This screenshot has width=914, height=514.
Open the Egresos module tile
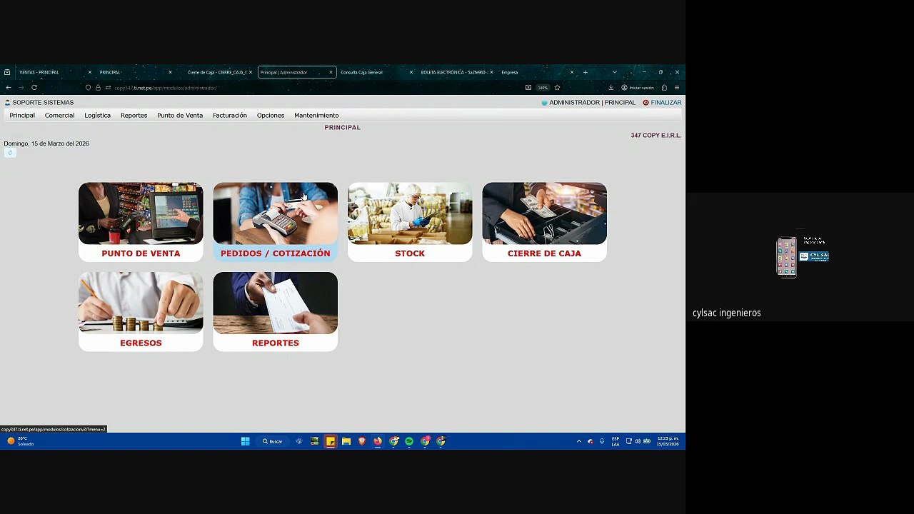[x=141, y=311]
